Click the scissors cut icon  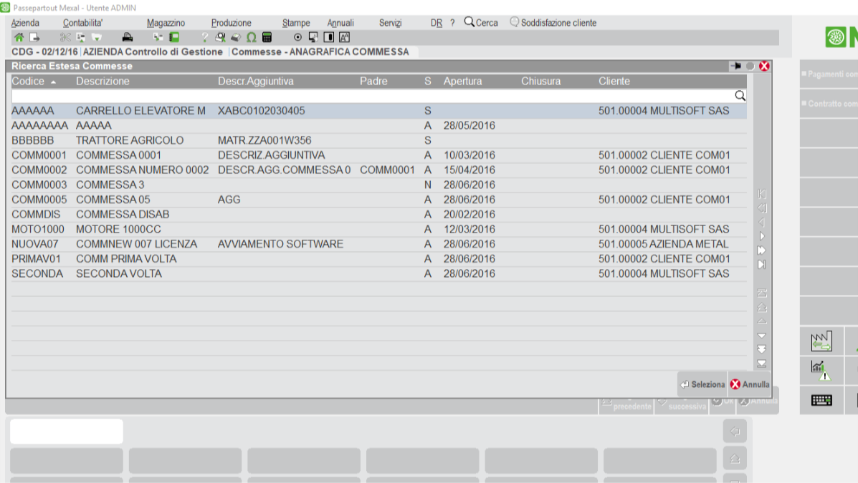65,37
